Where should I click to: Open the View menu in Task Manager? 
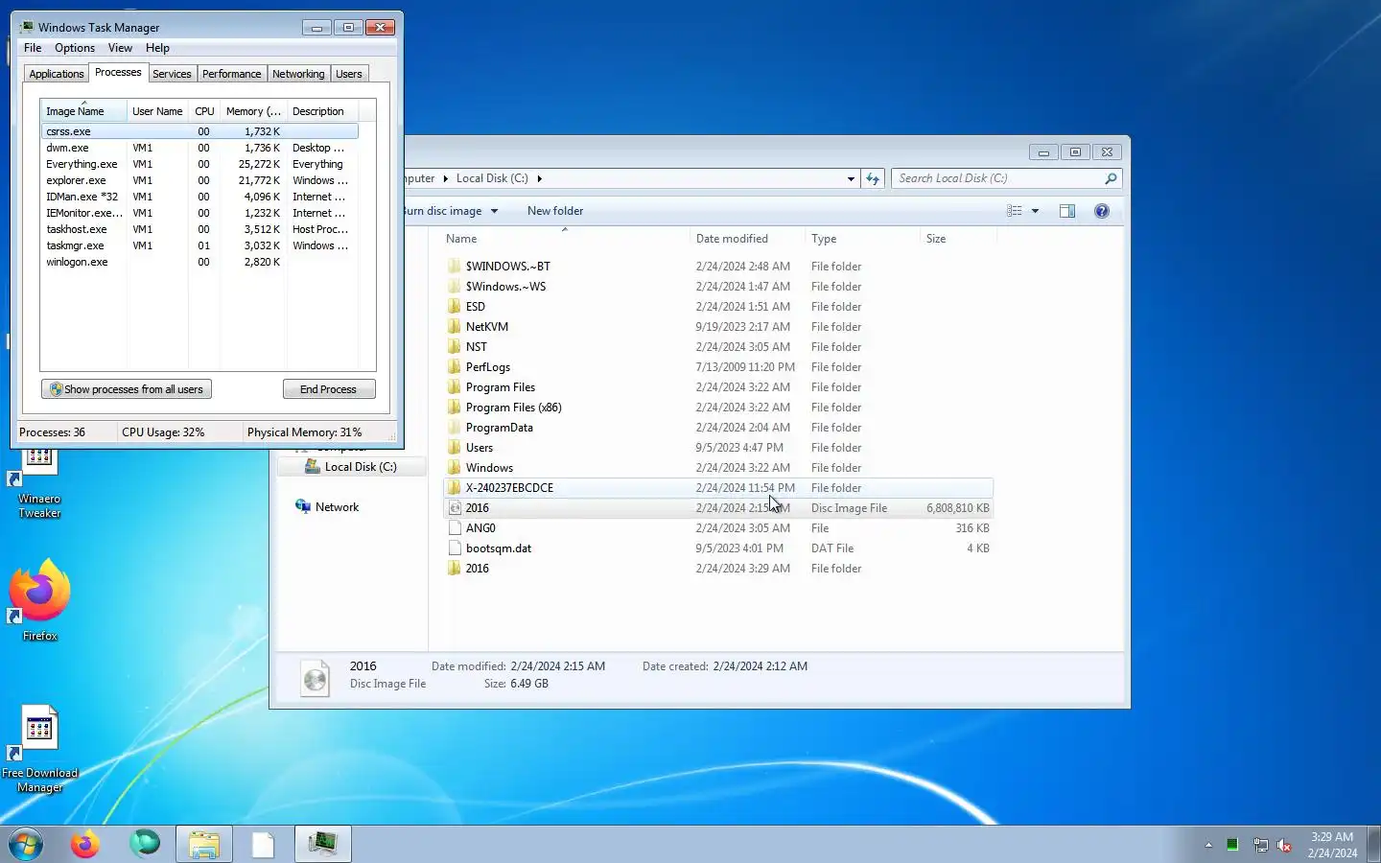click(x=120, y=48)
